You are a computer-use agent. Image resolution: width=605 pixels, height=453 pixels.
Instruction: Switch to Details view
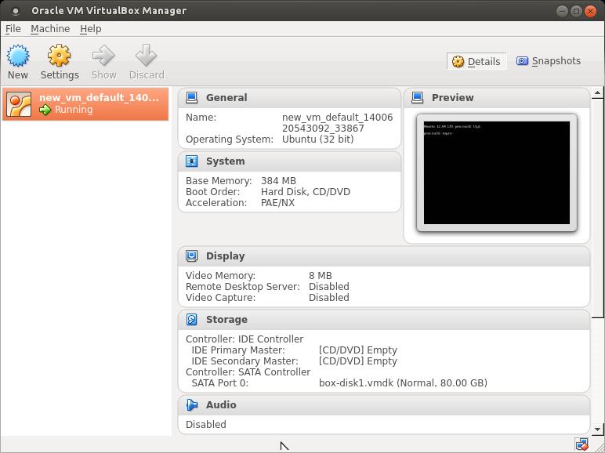[x=476, y=61]
